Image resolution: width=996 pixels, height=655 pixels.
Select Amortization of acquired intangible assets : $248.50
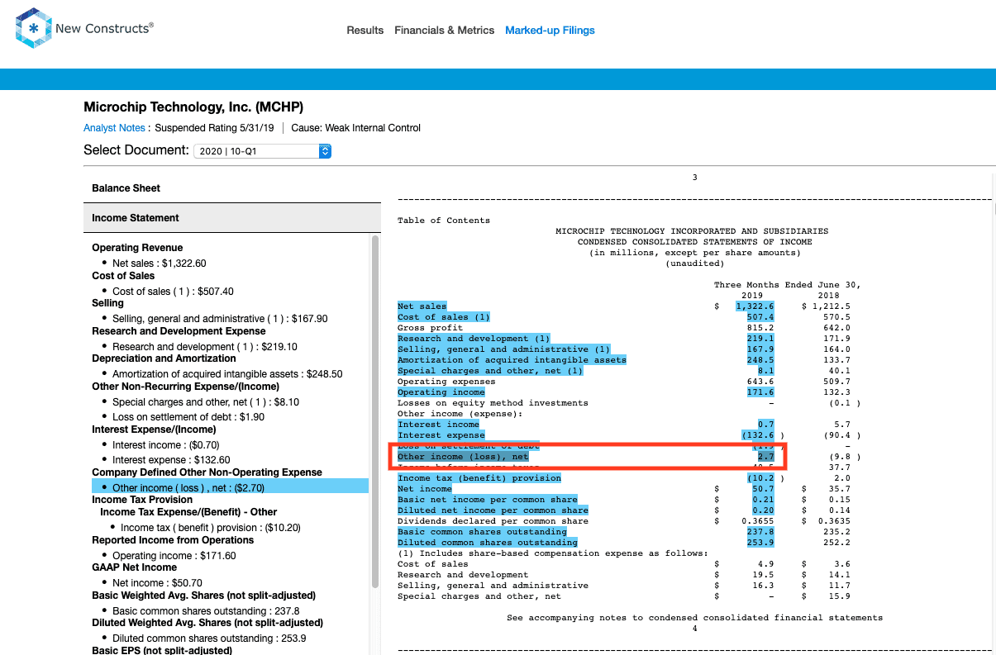pos(227,374)
